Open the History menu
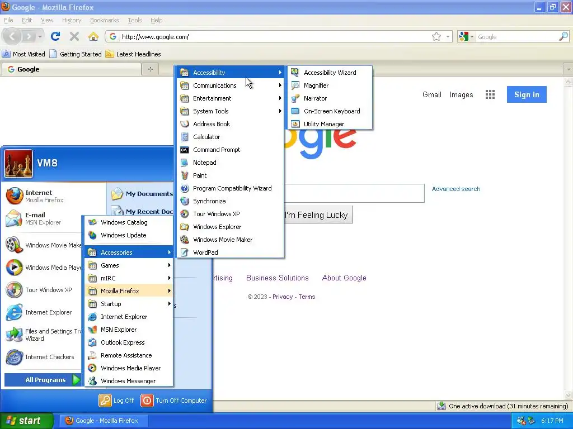Viewport: 573px width, 429px height. [72, 20]
